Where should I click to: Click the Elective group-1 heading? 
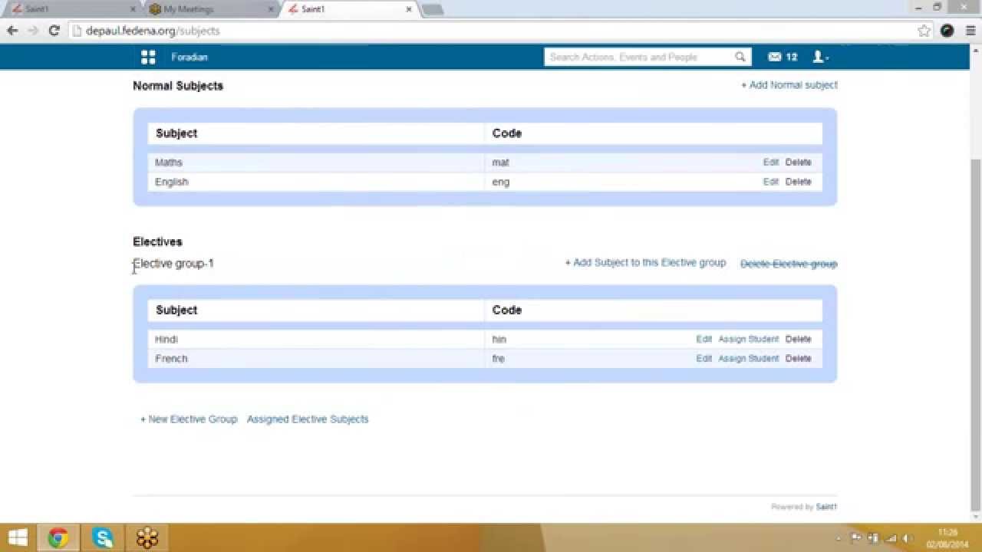pyautogui.click(x=173, y=264)
